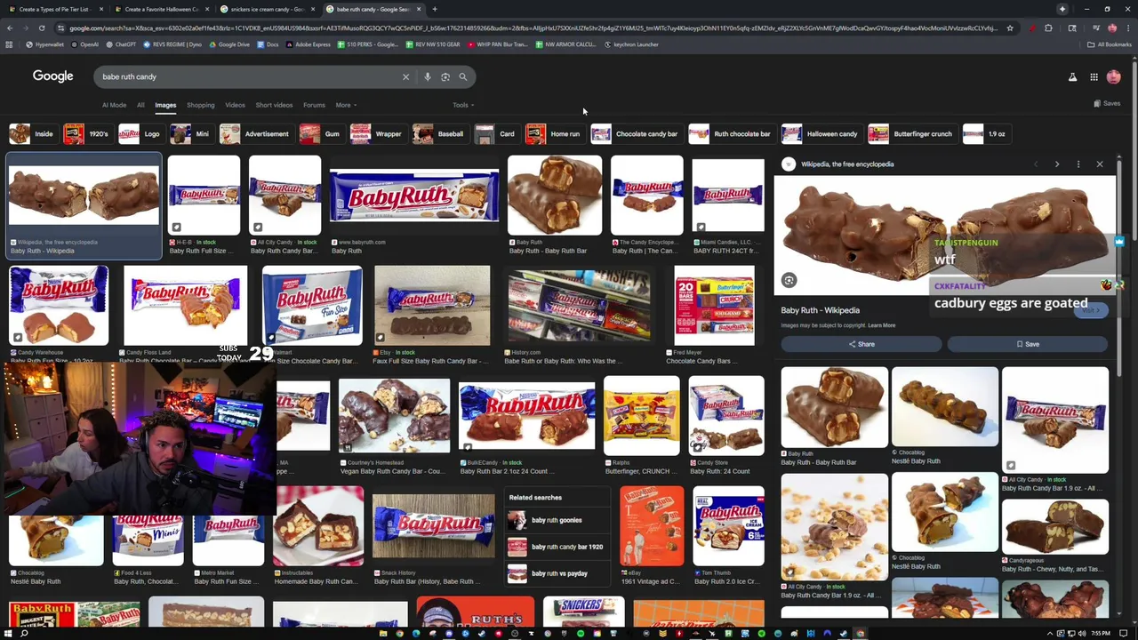Filter images by Wrapper chip
Image resolution: width=1138 pixels, height=640 pixels.
click(377, 134)
